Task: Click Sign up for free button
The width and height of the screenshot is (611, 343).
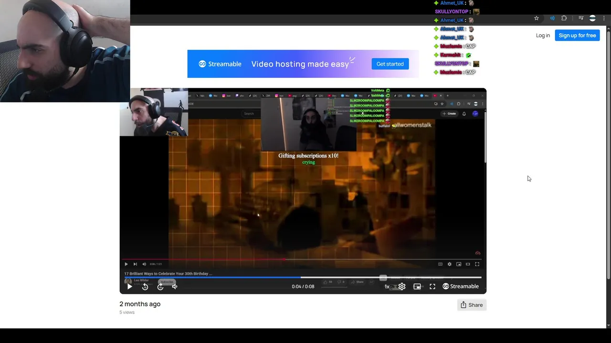Action: (x=577, y=35)
